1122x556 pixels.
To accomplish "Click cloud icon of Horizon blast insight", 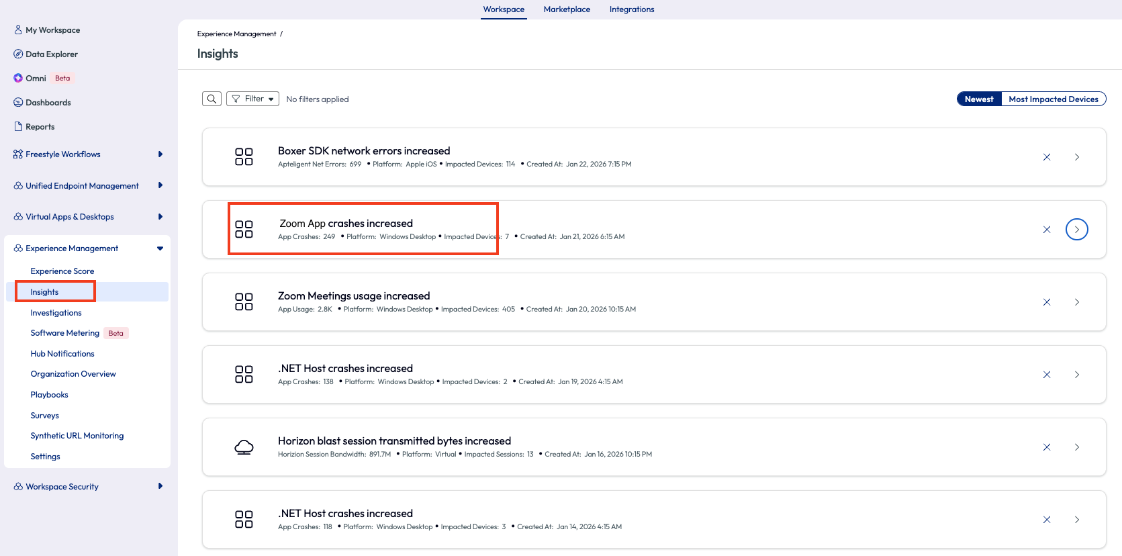I will pyautogui.click(x=244, y=447).
